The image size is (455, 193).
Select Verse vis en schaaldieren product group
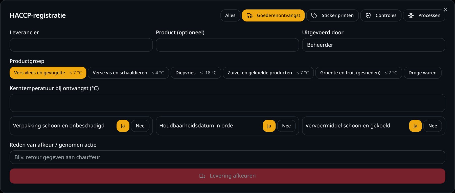(128, 73)
